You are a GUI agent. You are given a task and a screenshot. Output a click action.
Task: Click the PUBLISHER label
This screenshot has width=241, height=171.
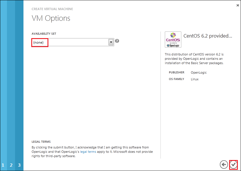pos(176,73)
